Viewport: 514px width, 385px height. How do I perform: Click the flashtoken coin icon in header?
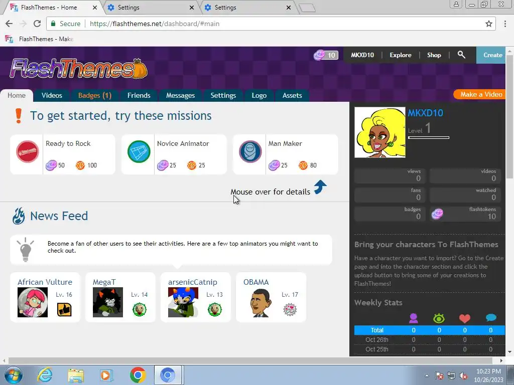pyautogui.click(x=319, y=55)
